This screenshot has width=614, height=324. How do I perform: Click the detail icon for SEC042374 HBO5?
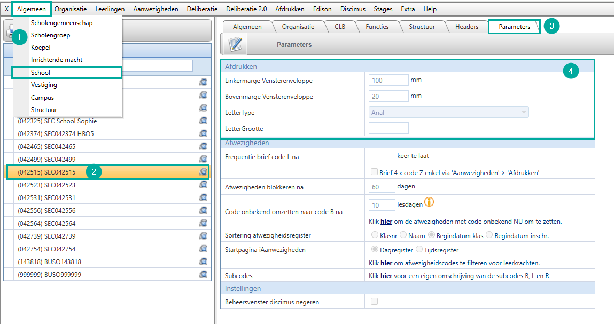point(203,133)
